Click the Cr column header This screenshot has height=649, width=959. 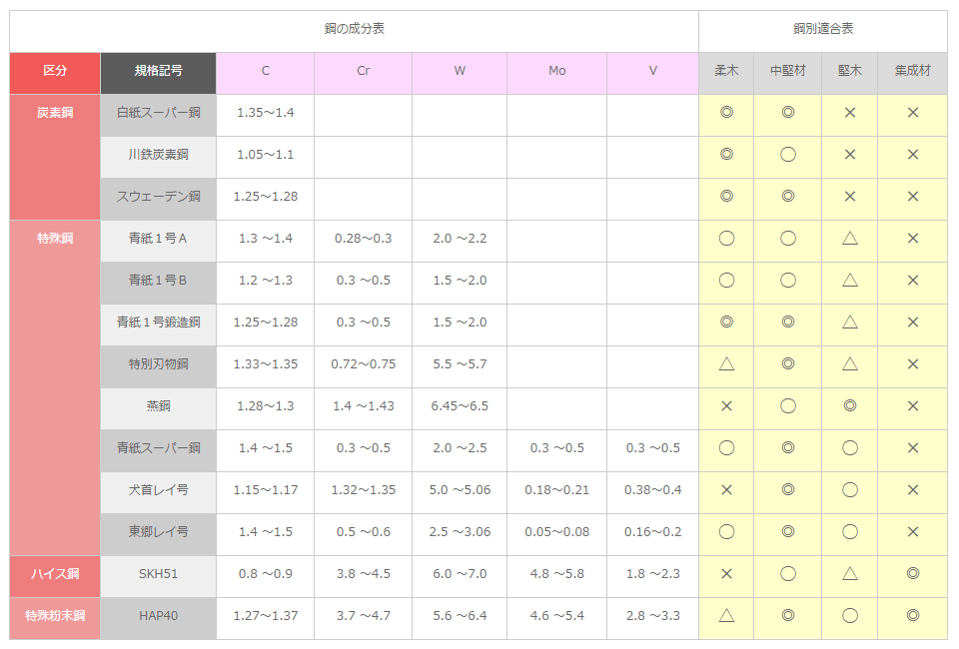click(364, 71)
